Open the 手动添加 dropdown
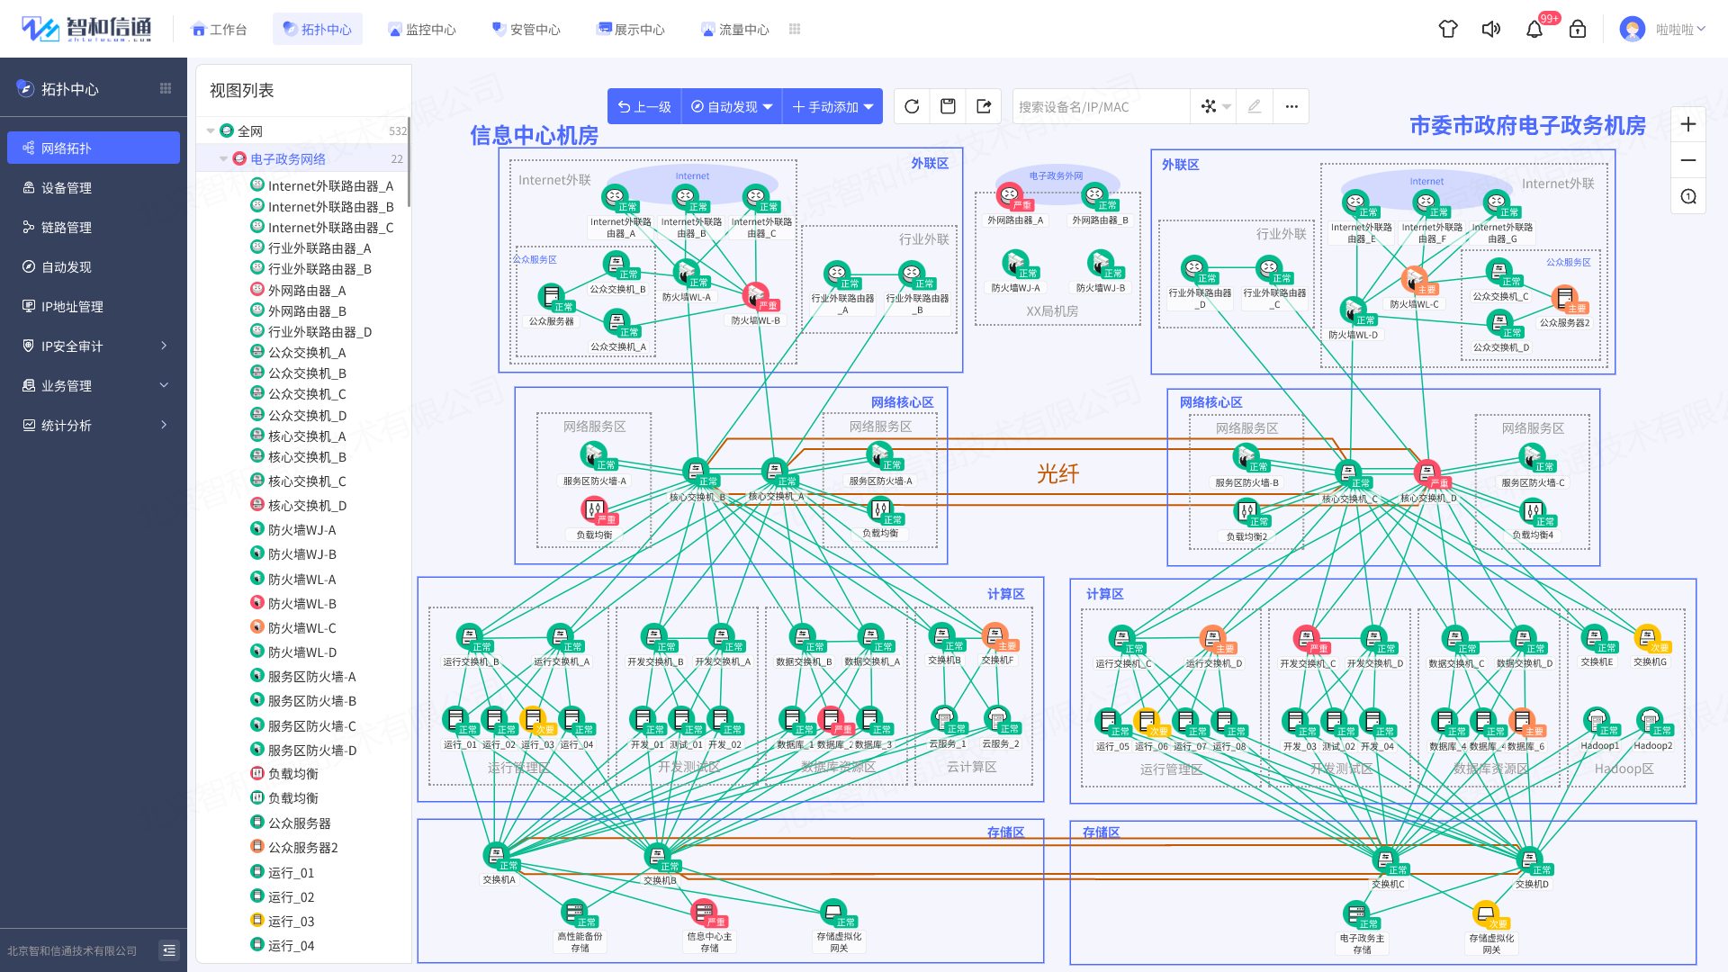Screen dimensions: 1728x972 point(832,107)
